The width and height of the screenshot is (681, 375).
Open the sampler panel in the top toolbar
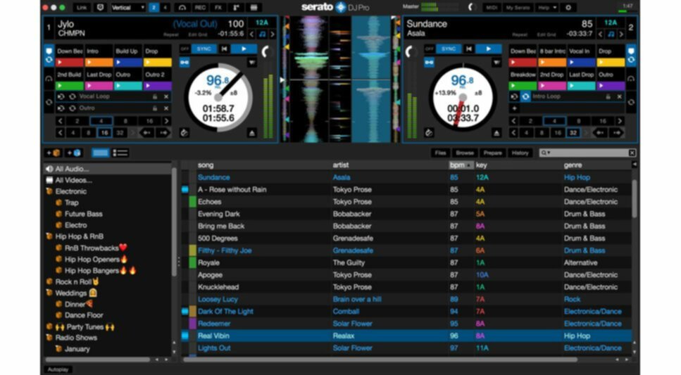click(x=236, y=7)
